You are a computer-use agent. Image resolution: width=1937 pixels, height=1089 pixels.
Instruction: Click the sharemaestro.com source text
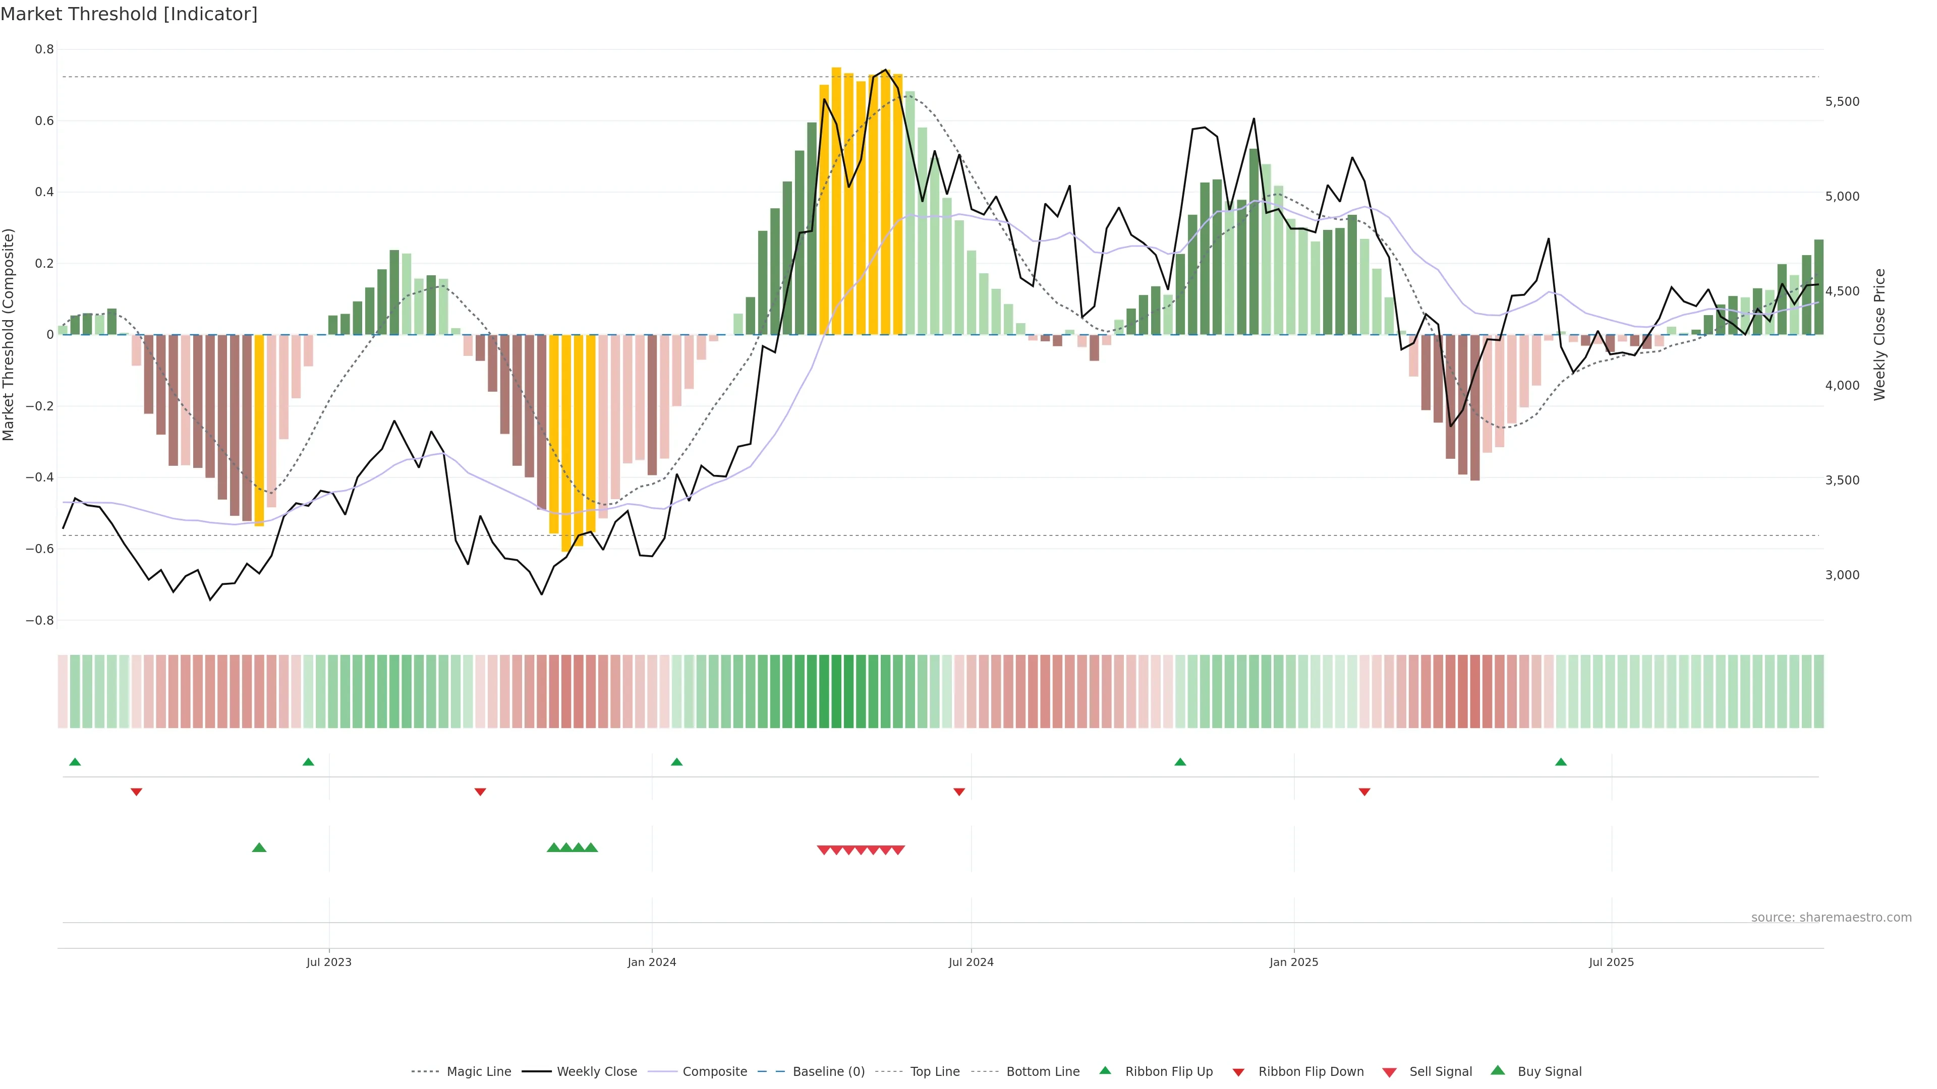pos(1831,918)
